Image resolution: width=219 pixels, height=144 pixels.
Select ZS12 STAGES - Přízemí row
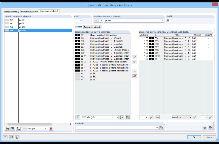(103, 62)
